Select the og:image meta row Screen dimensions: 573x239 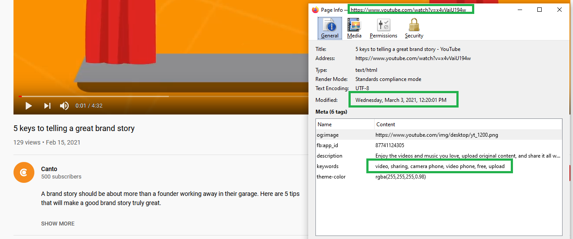pyautogui.click(x=435, y=135)
